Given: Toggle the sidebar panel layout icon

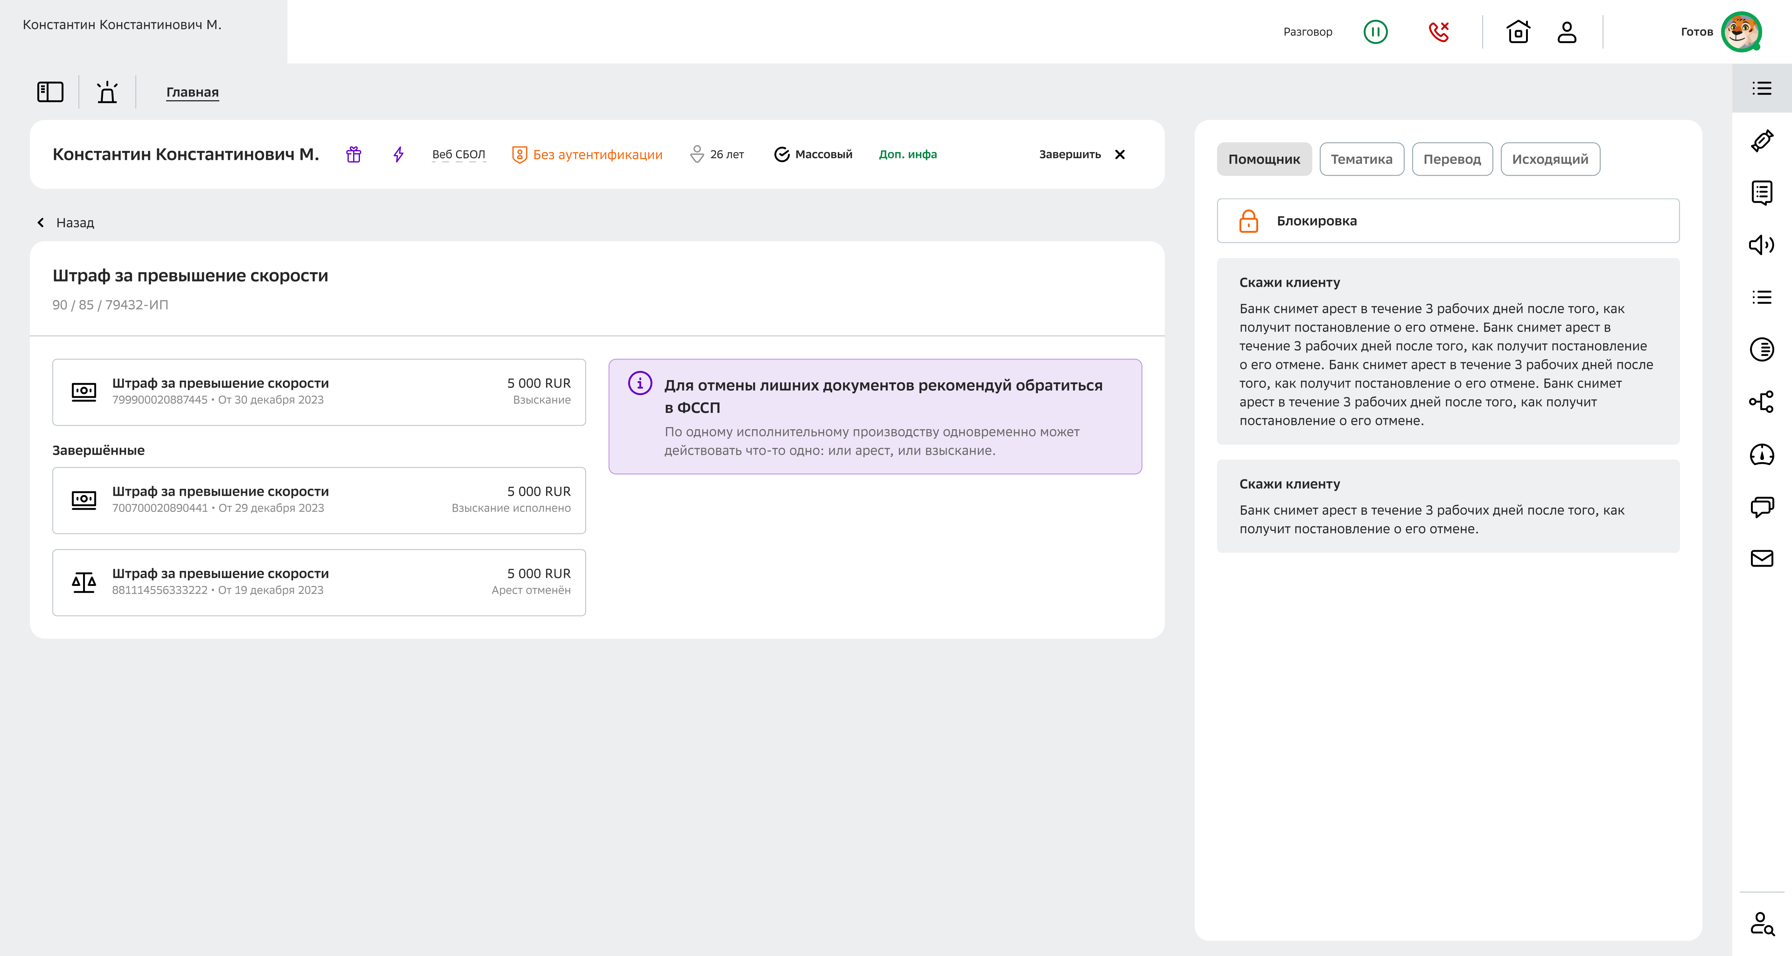Looking at the screenshot, I should 50,92.
